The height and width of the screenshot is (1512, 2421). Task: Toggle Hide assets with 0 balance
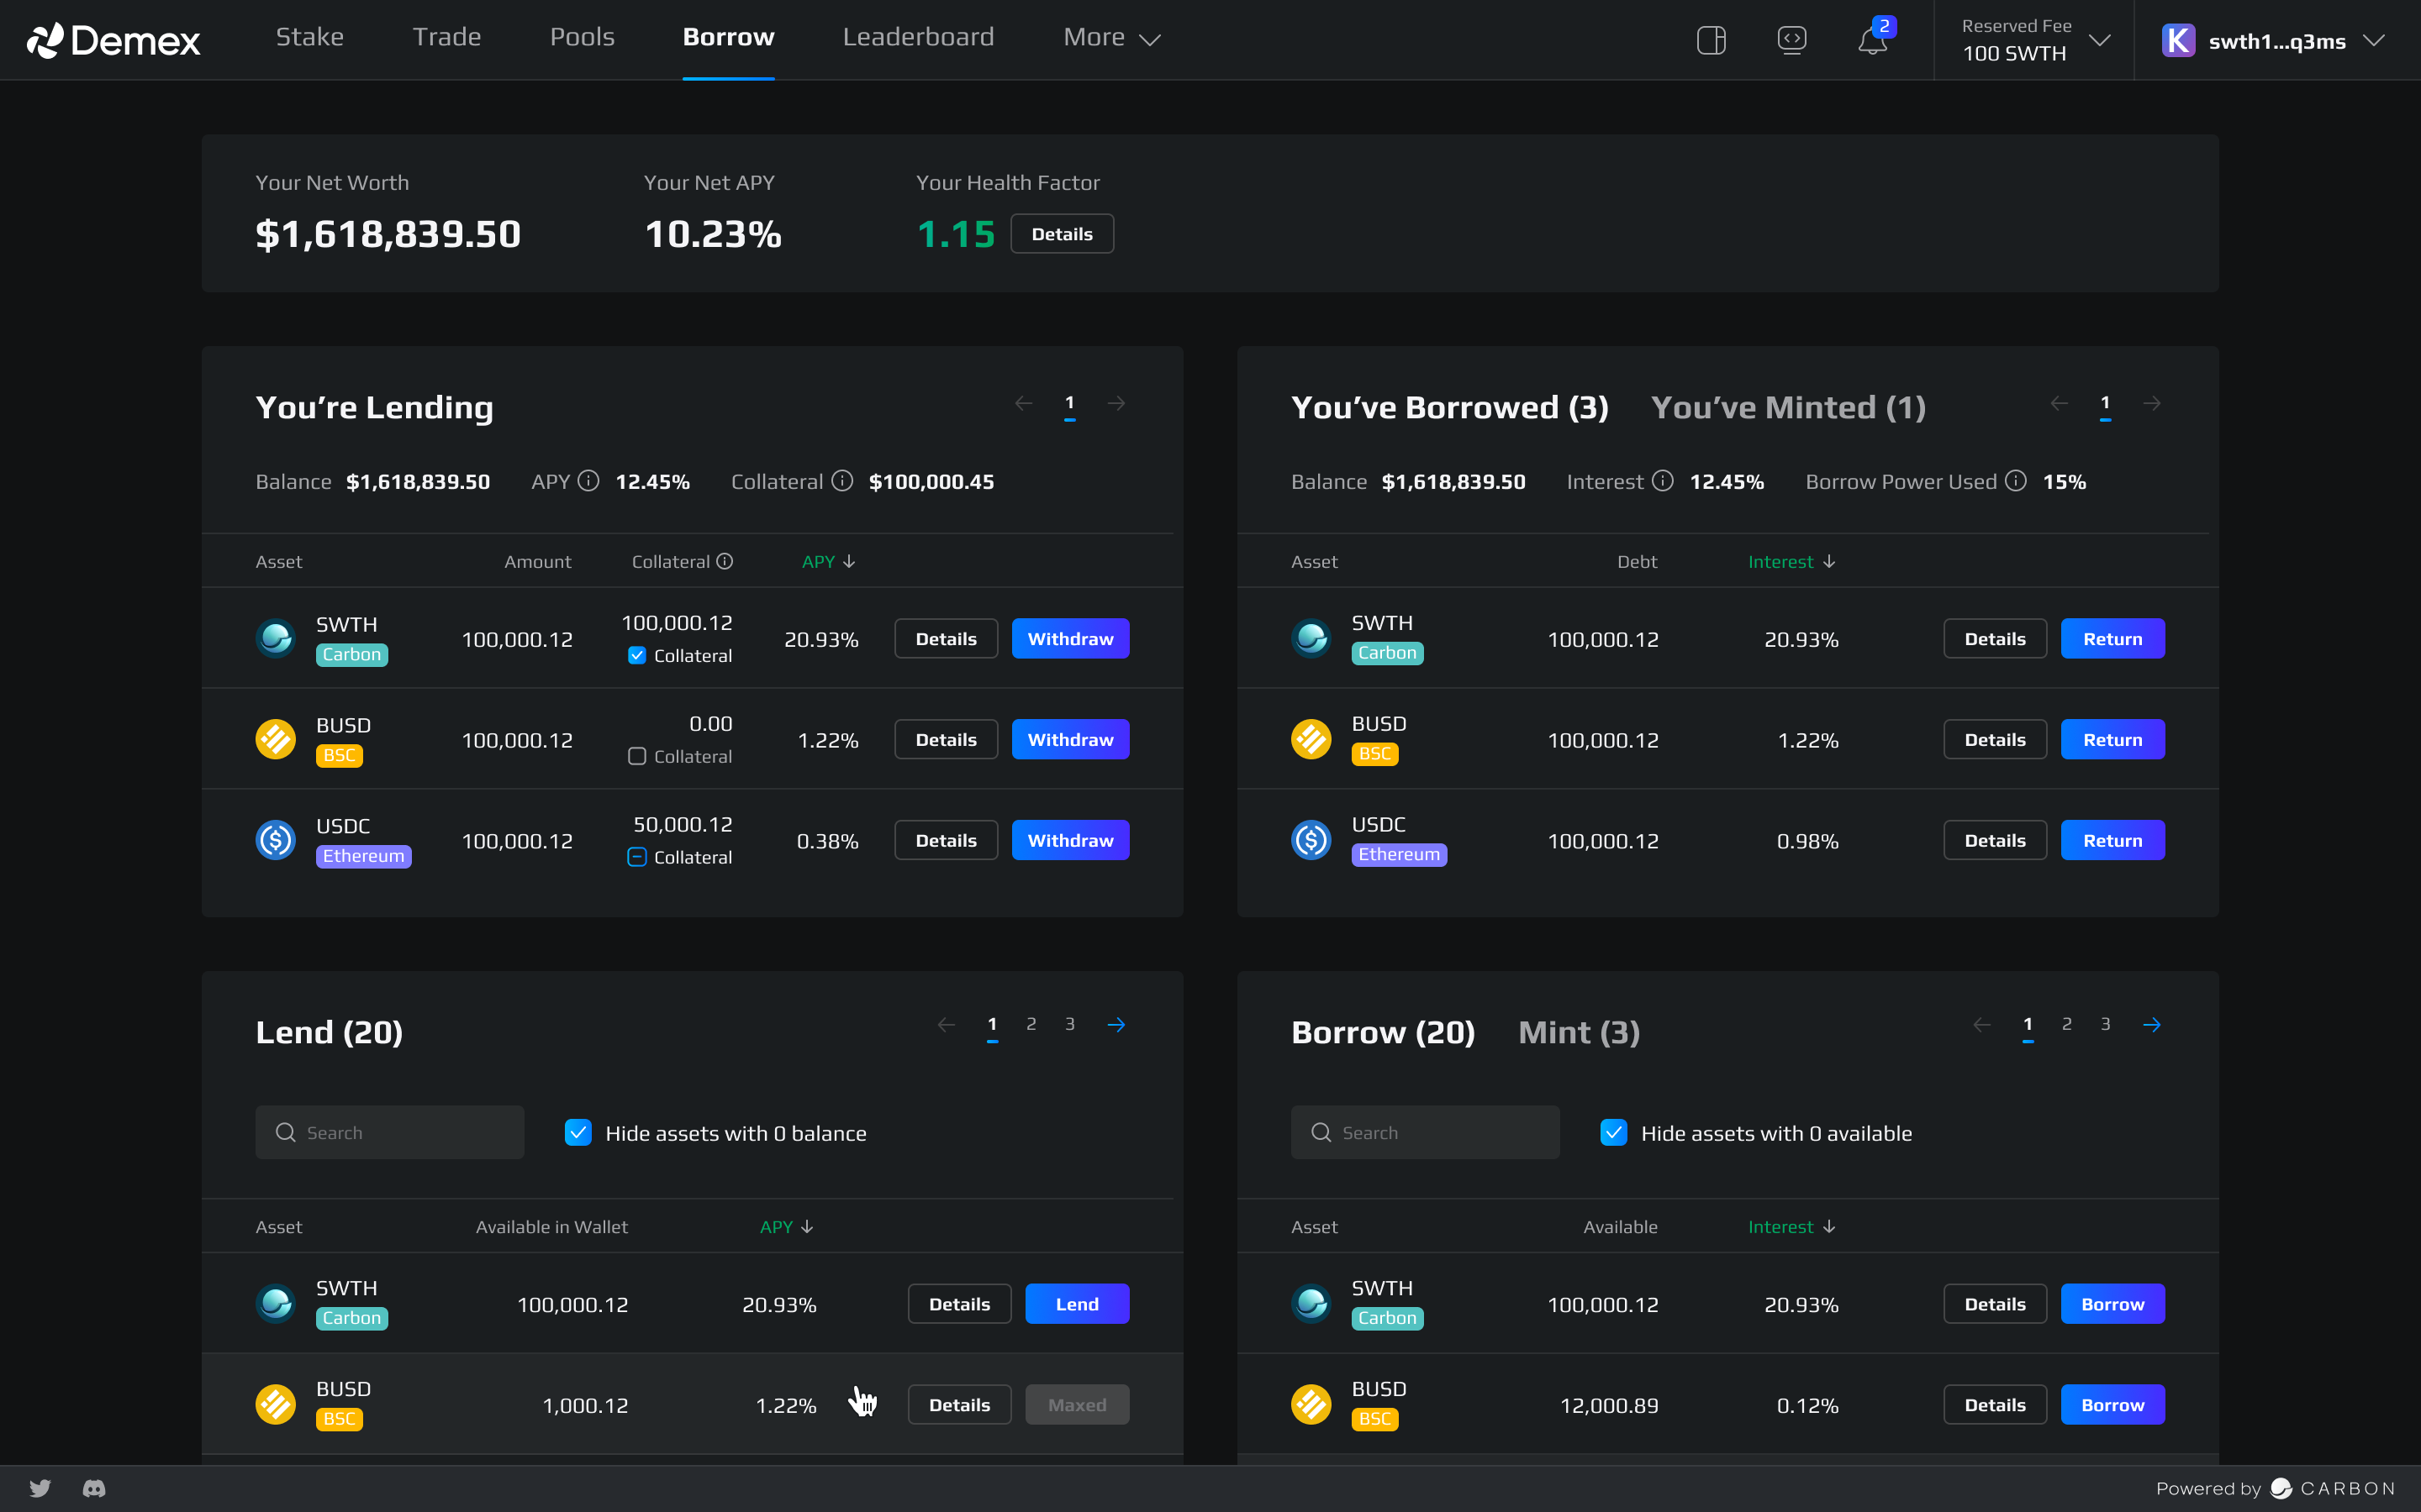tap(578, 1132)
